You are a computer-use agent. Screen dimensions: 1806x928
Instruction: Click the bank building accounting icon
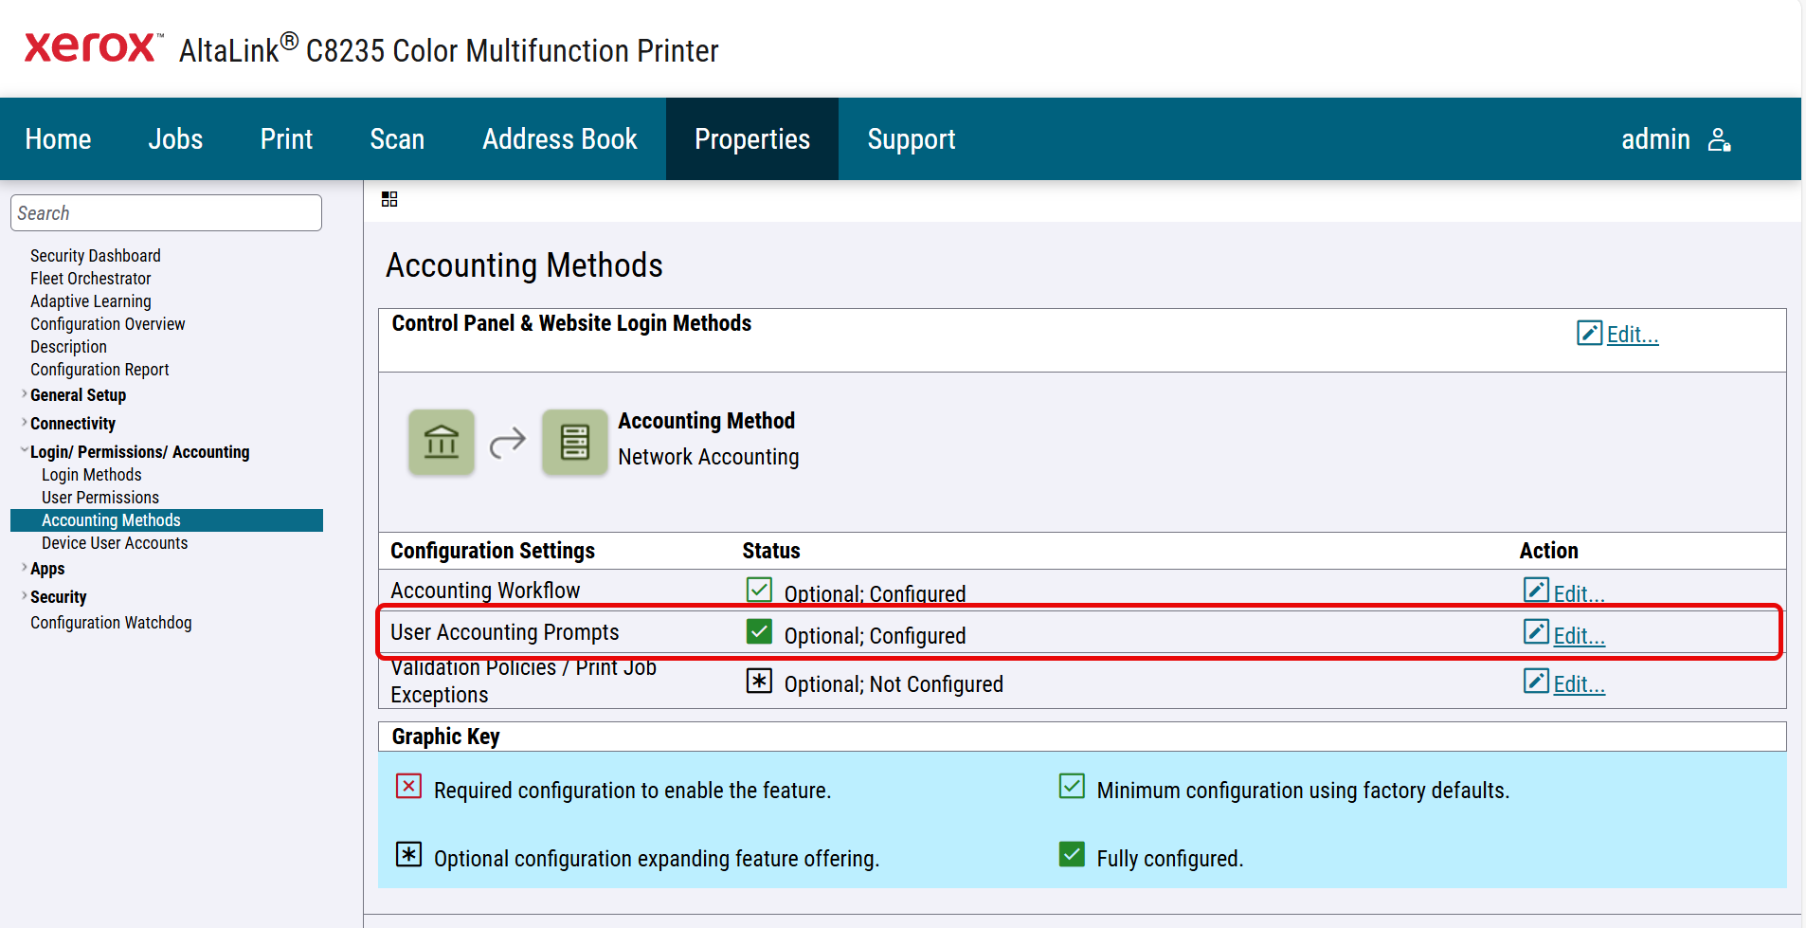click(442, 442)
